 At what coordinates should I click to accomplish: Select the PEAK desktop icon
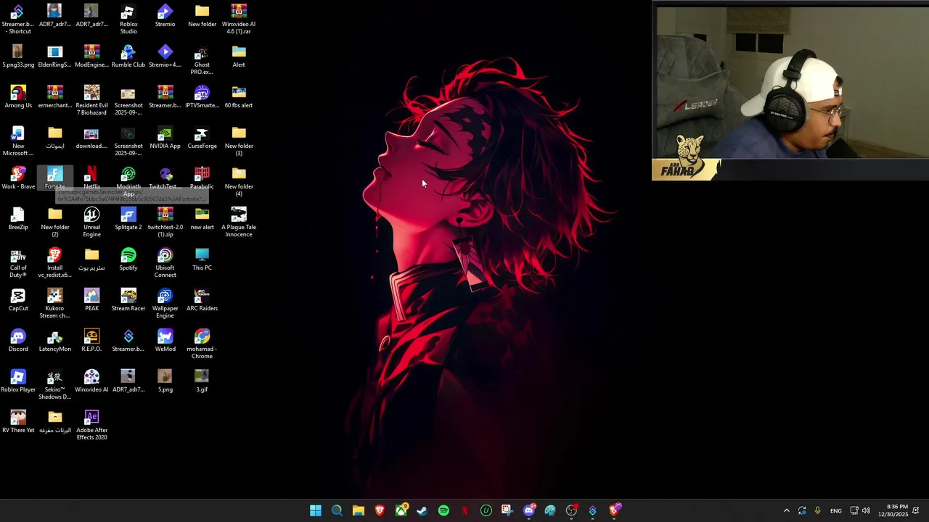[91, 300]
